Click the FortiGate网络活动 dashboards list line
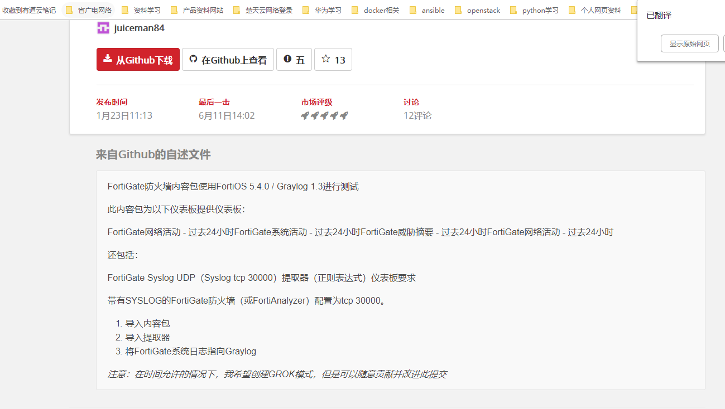The width and height of the screenshot is (725, 409). 361,232
